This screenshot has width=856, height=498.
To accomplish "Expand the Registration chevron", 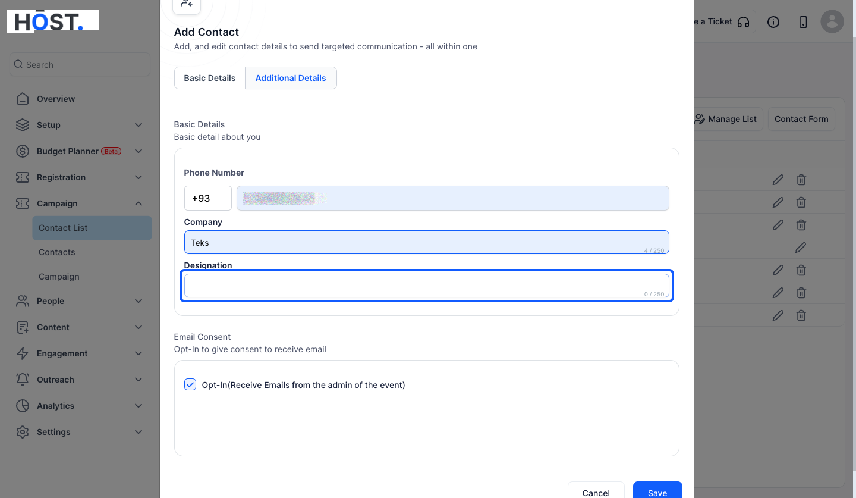I will click(x=139, y=177).
